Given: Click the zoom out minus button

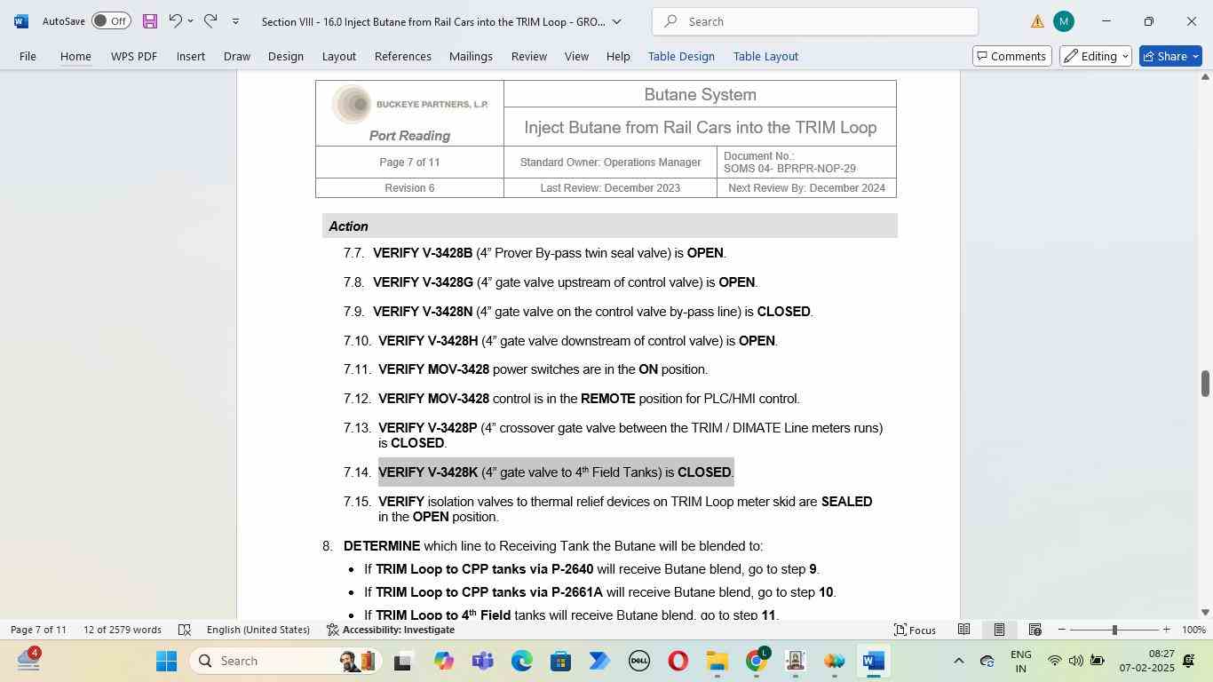Looking at the screenshot, I should pos(1061,630).
